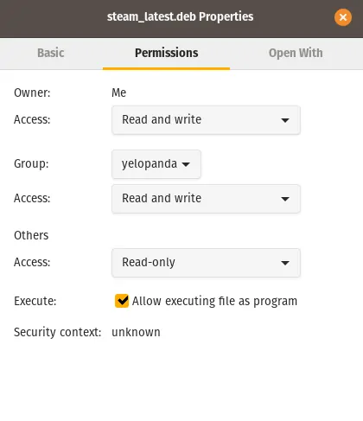Viewport: 363px width, 421px height.
Task: Uncheck the Allow executing file as program checkbox
Action: tap(122, 301)
